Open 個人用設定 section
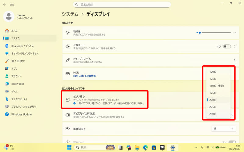Viewport: 244px width, 152px height. [x=30, y=61]
